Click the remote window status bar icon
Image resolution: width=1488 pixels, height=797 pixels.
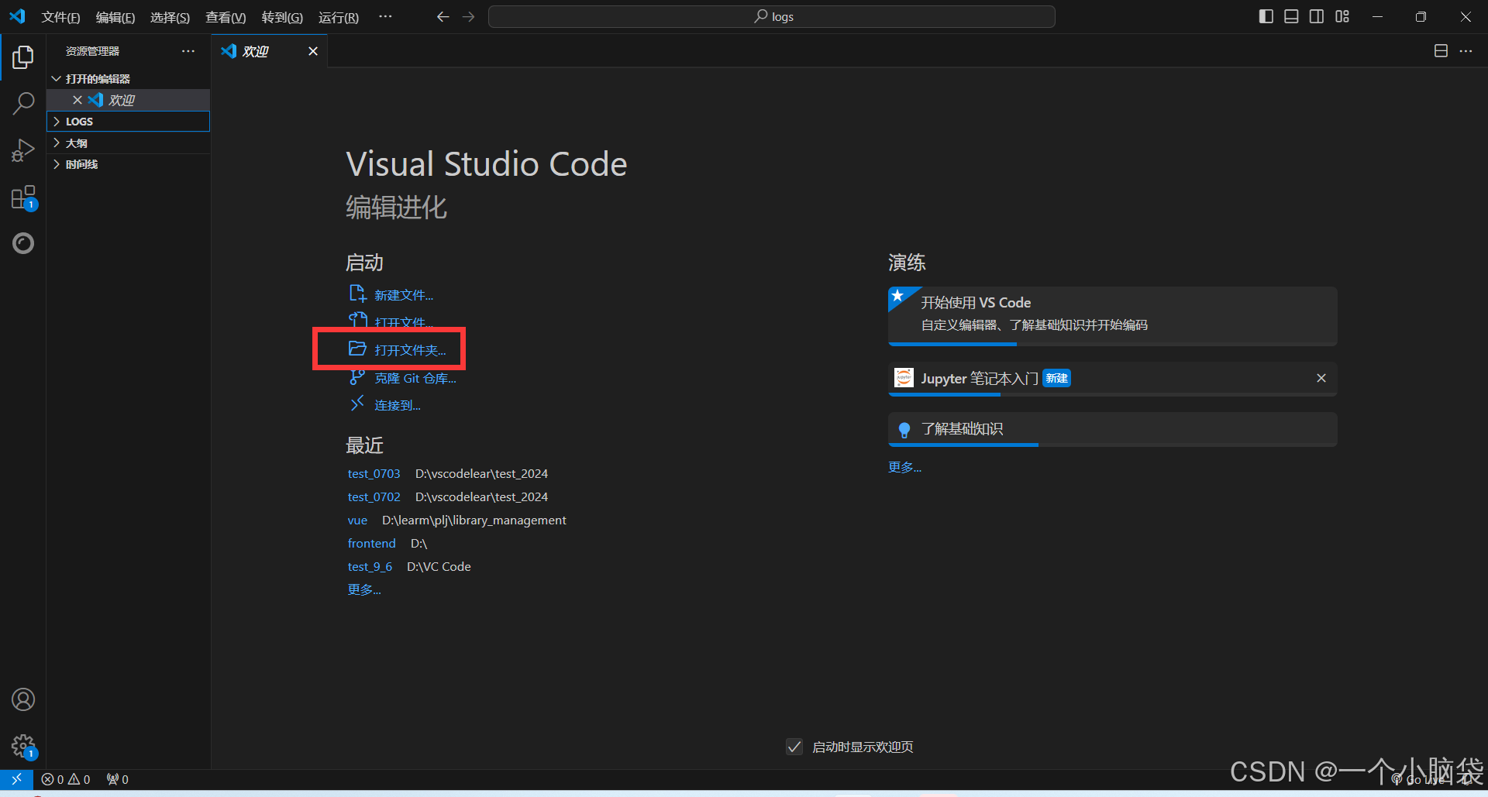point(16,779)
